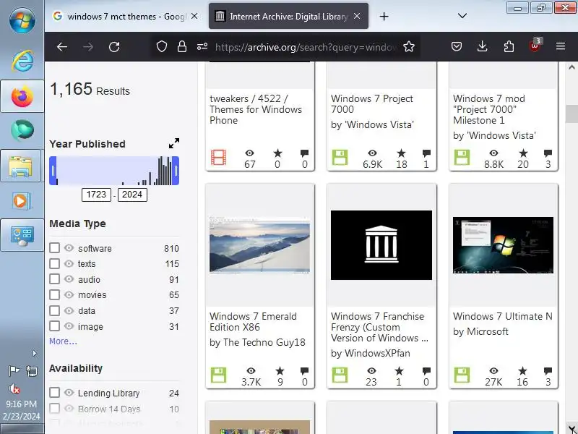
Task: Open a new browser tab
Action: (x=384, y=16)
